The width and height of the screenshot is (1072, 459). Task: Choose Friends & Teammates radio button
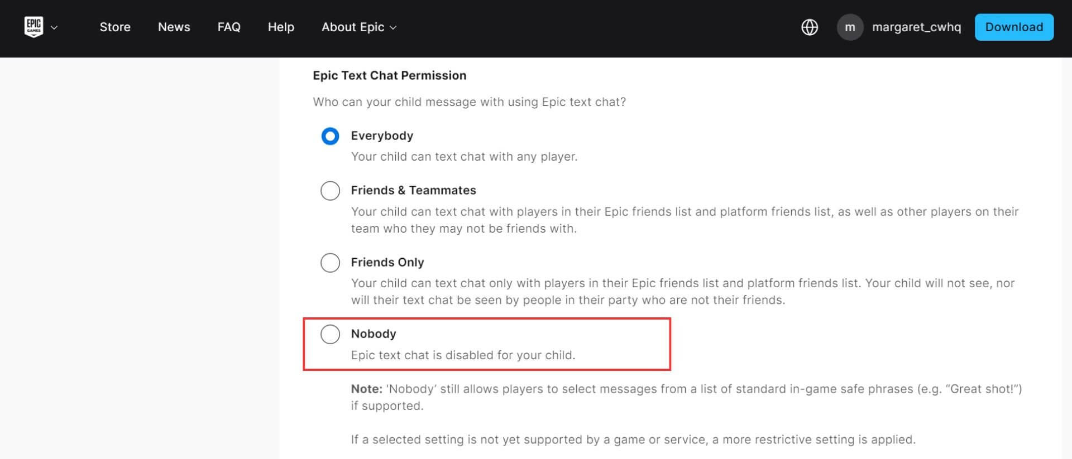pos(330,191)
